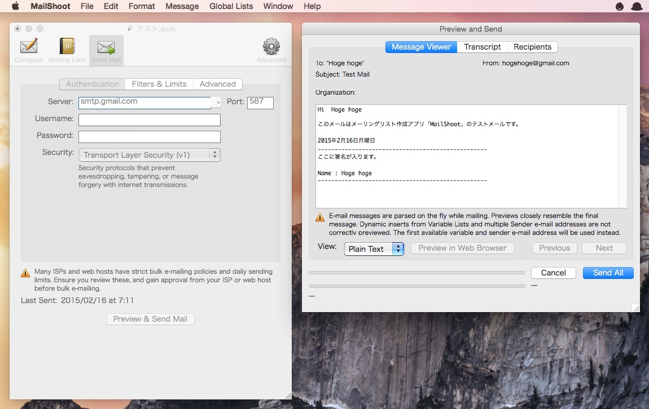
Task: Open the Apple menu
Action: pos(15,6)
